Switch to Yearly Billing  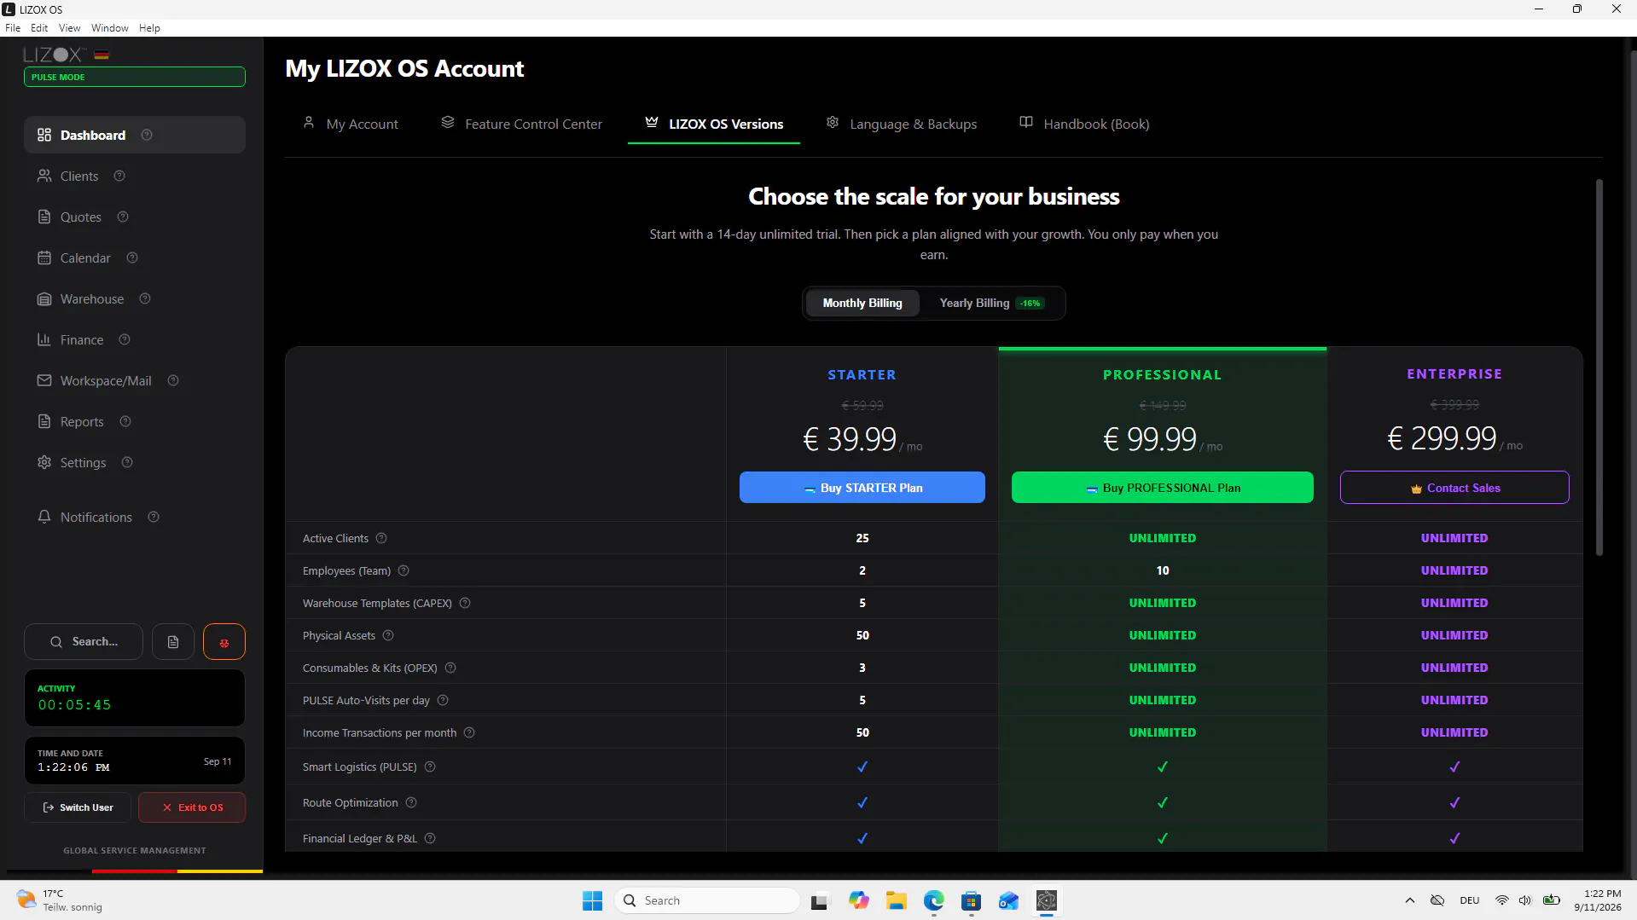(991, 303)
